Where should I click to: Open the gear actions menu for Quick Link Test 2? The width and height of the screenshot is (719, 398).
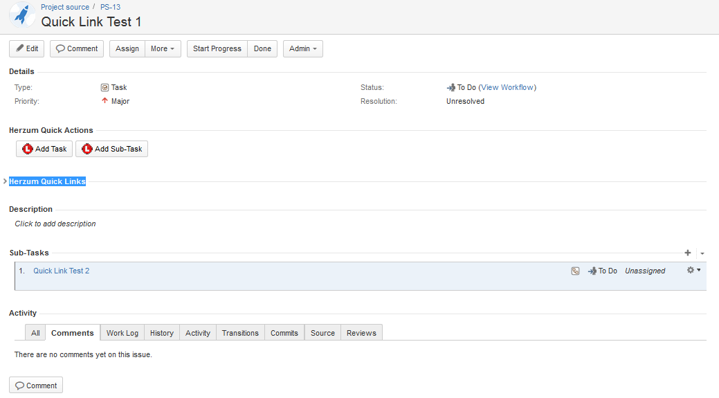coord(693,271)
